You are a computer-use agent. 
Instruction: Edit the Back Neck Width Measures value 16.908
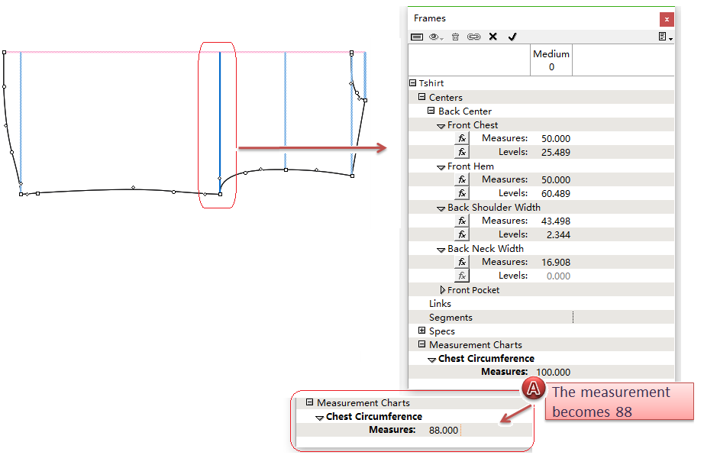point(554,263)
